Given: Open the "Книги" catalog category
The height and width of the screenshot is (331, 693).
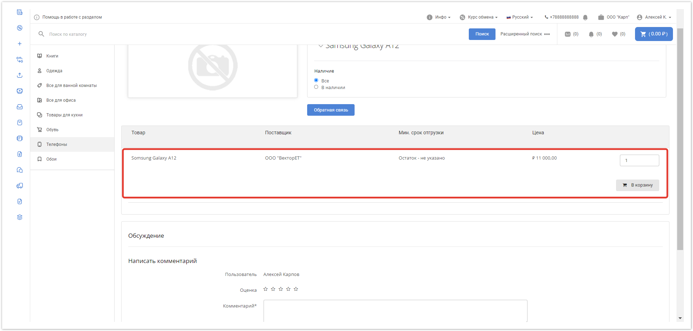Looking at the screenshot, I should [x=52, y=56].
